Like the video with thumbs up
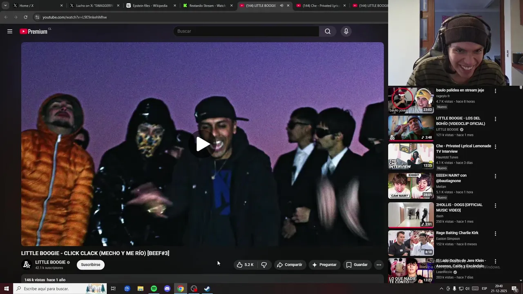523x294 pixels. (244, 265)
